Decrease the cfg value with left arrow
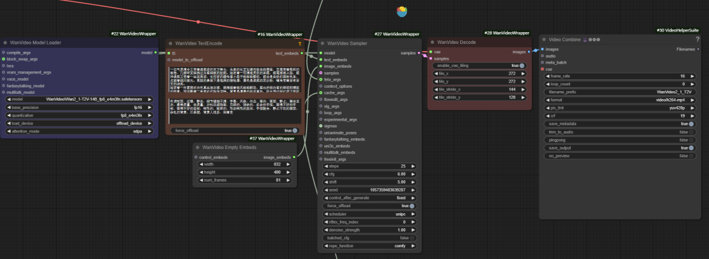Viewport: 709px width, 259px height. [326, 174]
